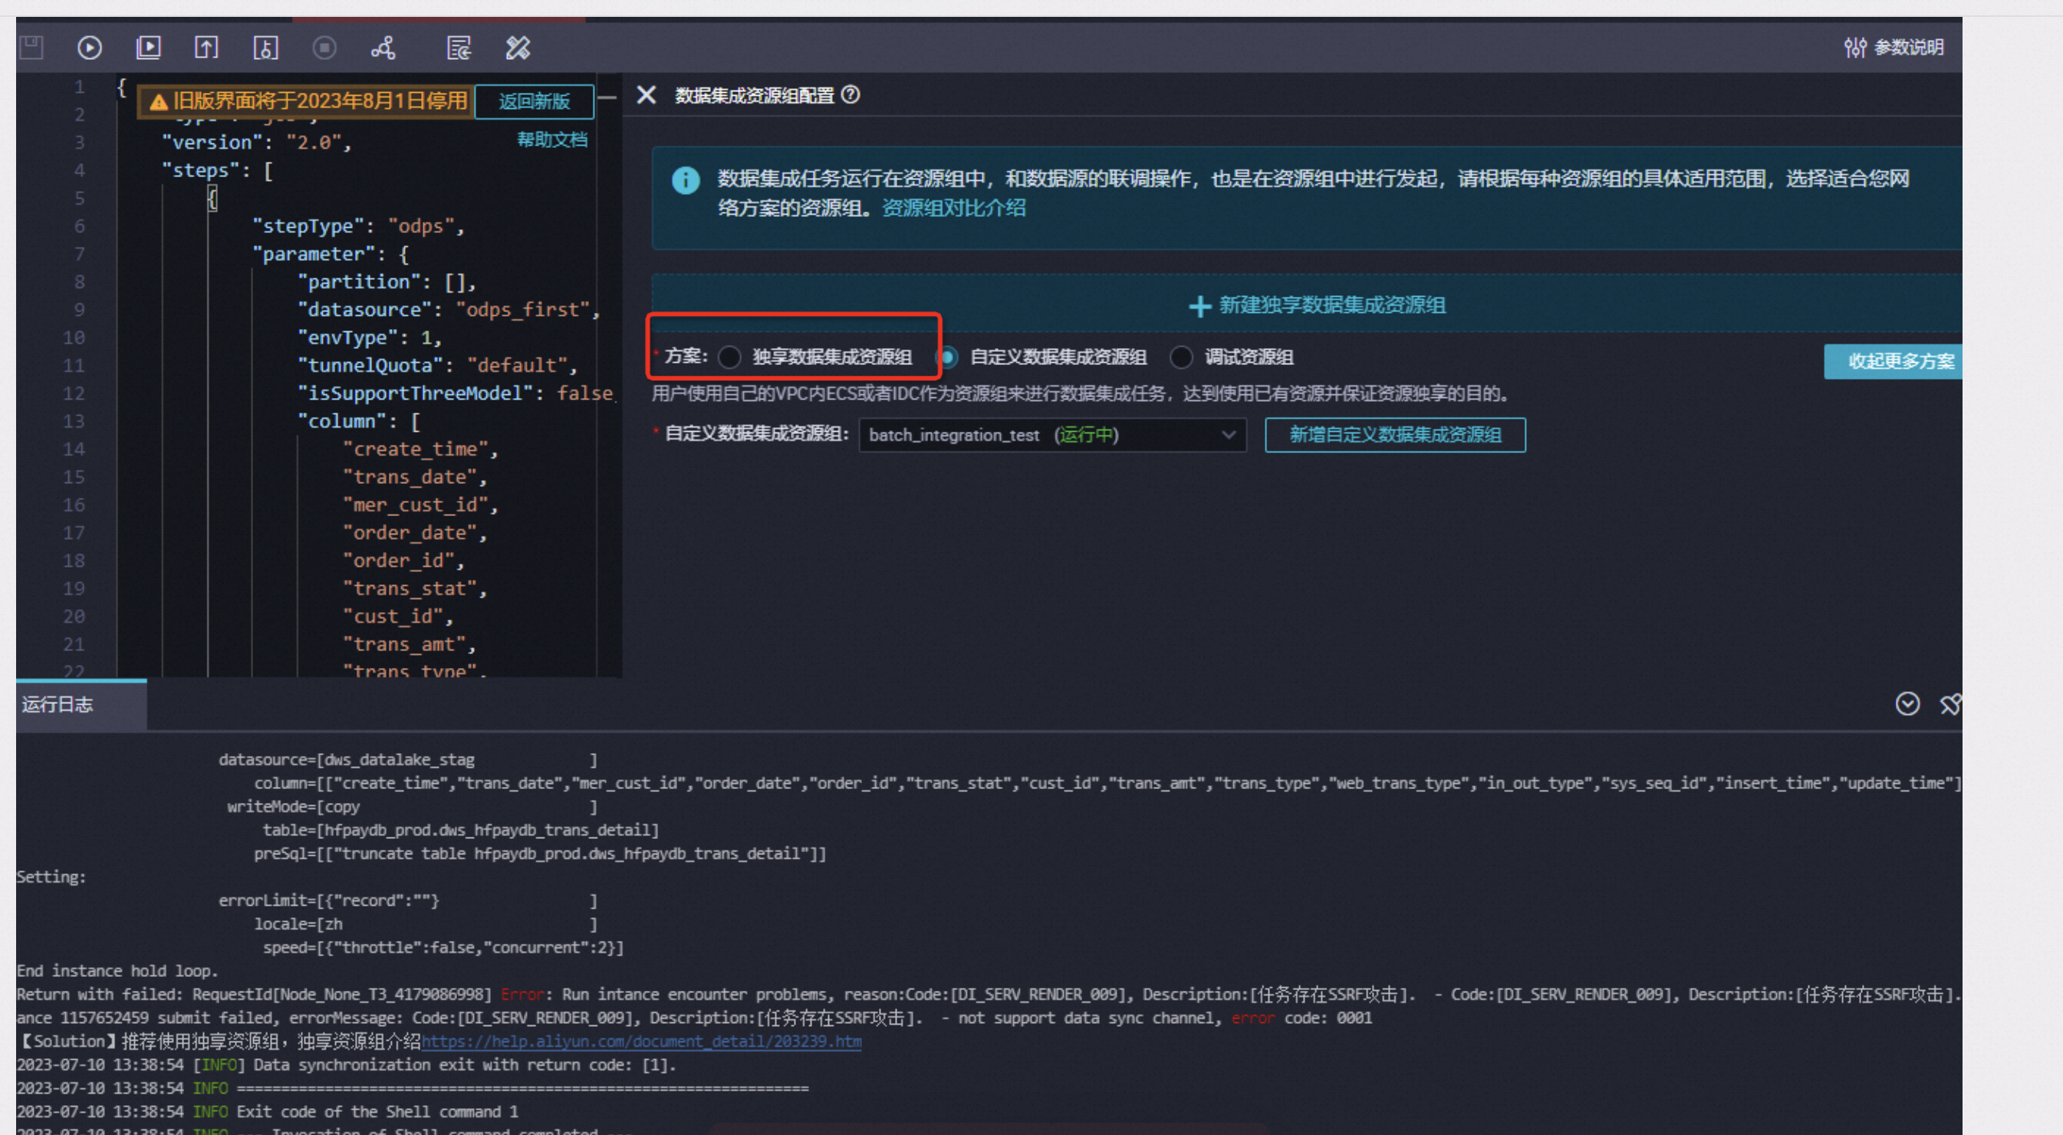
Task: Click line number 13 in the gutter
Action: point(74,420)
